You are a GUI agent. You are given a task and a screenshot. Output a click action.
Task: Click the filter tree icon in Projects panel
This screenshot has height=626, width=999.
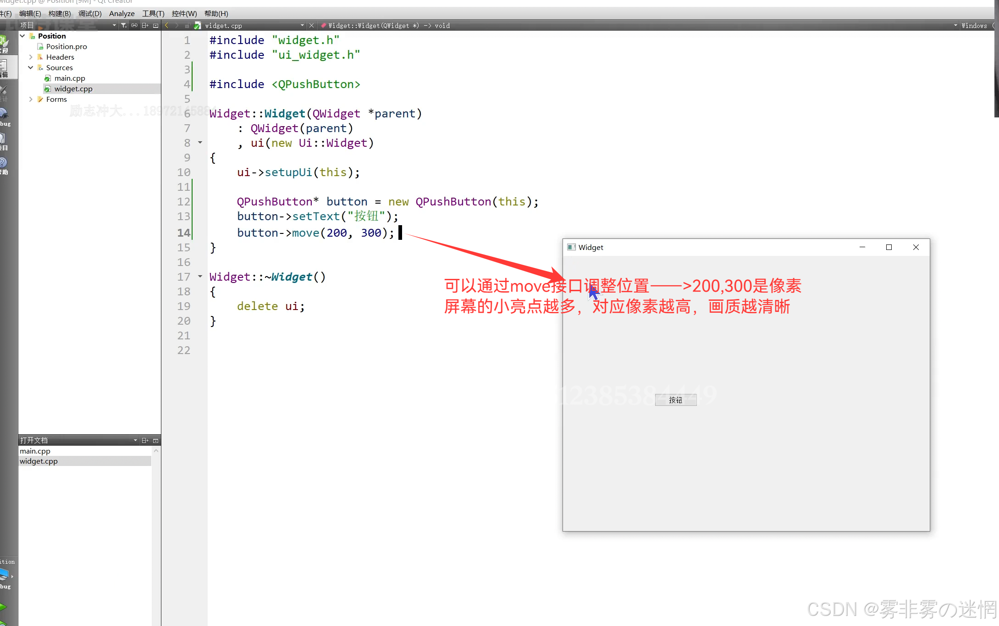[124, 26]
